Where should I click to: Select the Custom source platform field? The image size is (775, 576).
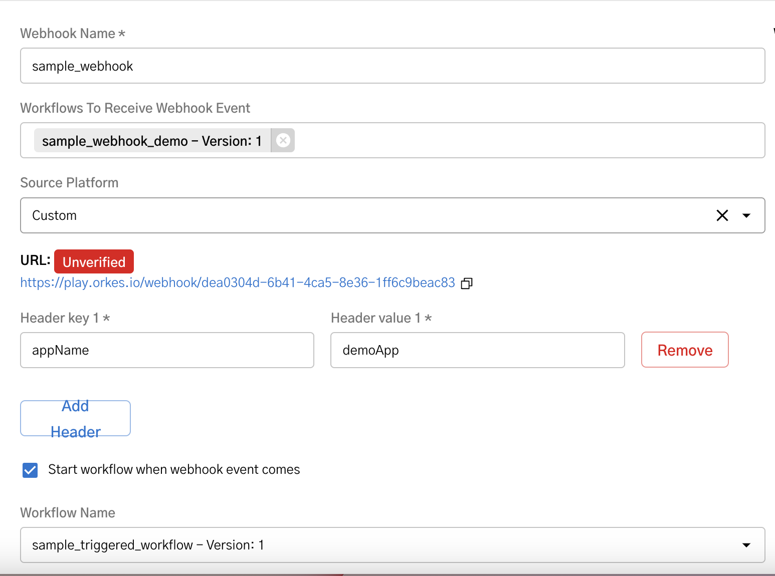pyautogui.click(x=351, y=215)
